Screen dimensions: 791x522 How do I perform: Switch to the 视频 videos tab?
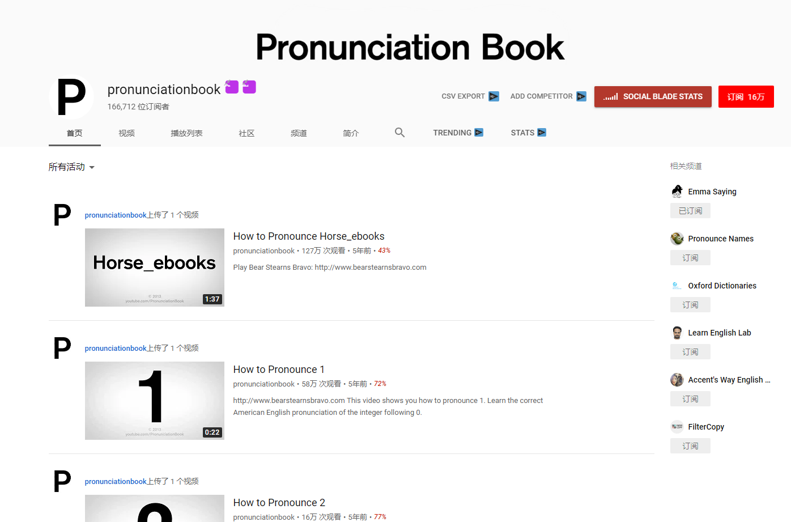pyautogui.click(x=127, y=133)
